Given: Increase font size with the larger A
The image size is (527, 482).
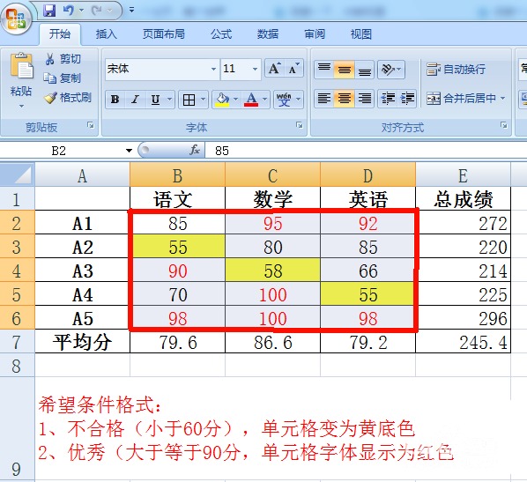Looking at the screenshot, I should click(x=275, y=69).
